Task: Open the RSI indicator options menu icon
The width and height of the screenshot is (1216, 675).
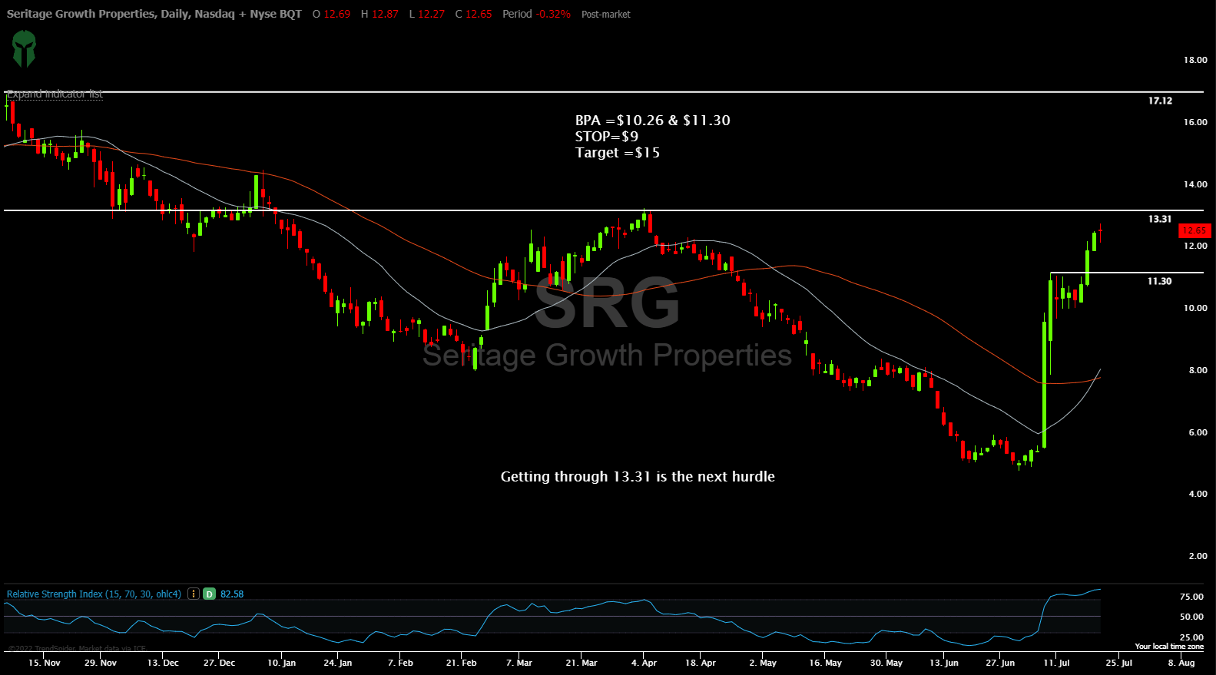Action: pos(193,594)
